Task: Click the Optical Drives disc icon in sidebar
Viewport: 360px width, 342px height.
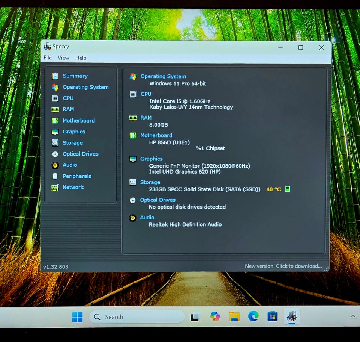Action: tap(55, 154)
